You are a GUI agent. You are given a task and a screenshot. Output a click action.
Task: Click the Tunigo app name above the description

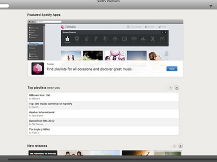click(51, 64)
